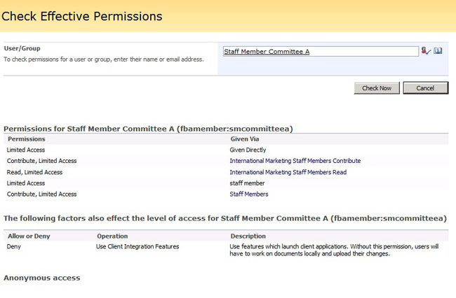Select the Allow or Deny column header
456x298 pixels.
pyautogui.click(x=27, y=236)
